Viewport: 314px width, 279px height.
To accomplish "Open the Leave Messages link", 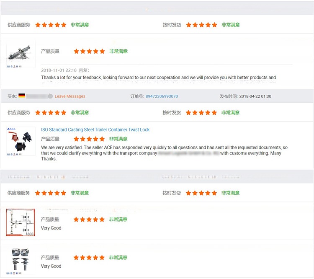I will tap(70, 96).
